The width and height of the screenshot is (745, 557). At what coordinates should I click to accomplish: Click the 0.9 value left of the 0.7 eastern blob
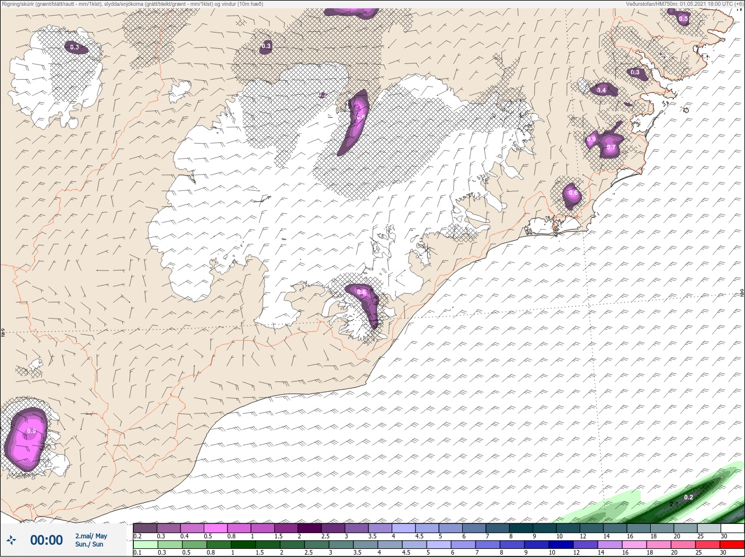pos(591,139)
